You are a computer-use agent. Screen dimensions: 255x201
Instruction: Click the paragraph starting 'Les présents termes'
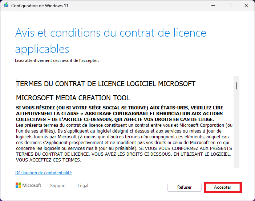124,142
